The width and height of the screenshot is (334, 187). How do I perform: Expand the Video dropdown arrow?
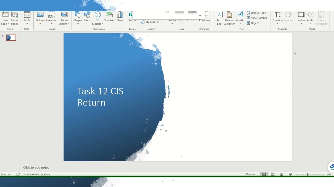301,24
